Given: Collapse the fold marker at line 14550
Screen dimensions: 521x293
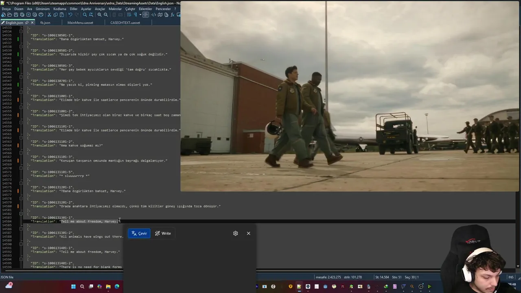Looking at the screenshot, I should [x=21, y=92].
